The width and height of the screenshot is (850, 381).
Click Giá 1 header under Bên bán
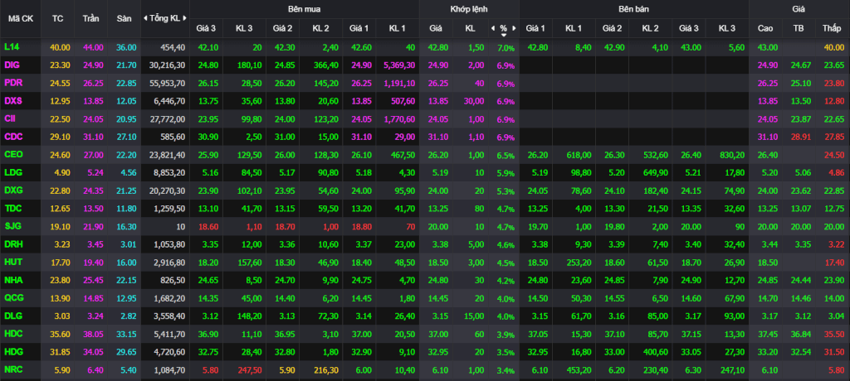point(535,28)
